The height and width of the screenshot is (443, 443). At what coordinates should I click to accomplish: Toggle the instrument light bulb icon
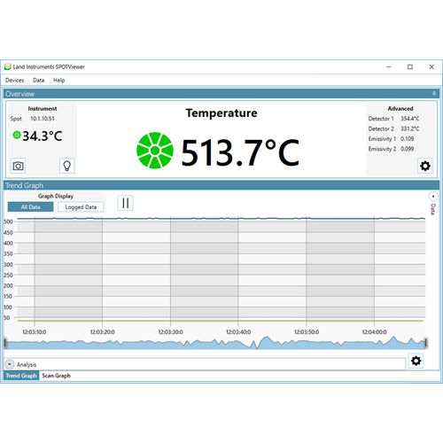(67, 166)
